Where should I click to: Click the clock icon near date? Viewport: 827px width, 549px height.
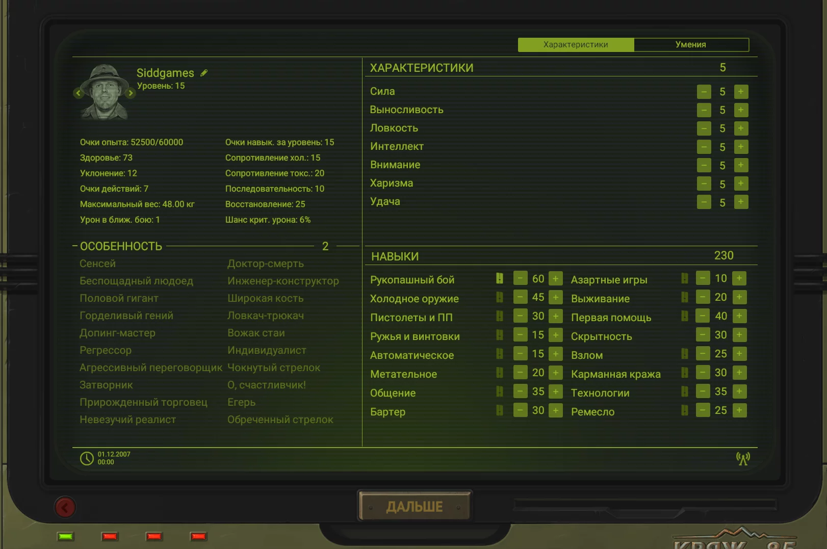[87, 458]
